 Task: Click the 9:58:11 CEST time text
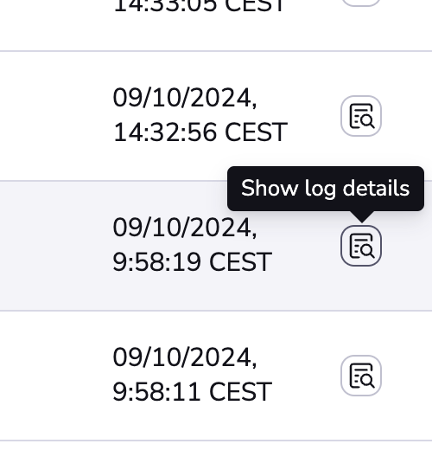[192, 391]
